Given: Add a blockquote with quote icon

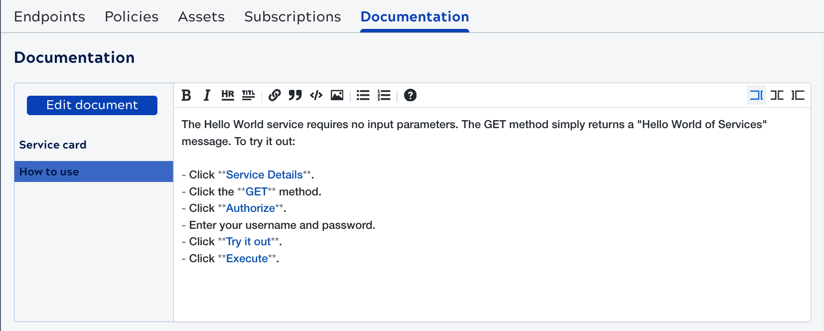Looking at the screenshot, I should pyautogui.click(x=295, y=95).
